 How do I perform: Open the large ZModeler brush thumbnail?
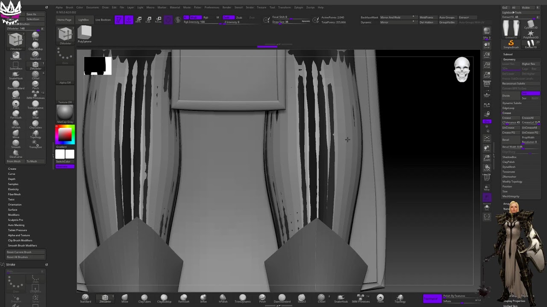pos(65,35)
